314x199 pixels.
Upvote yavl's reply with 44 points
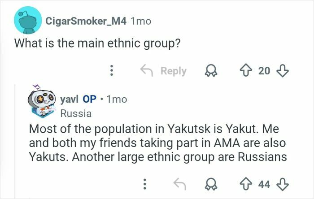[x=246, y=184]
